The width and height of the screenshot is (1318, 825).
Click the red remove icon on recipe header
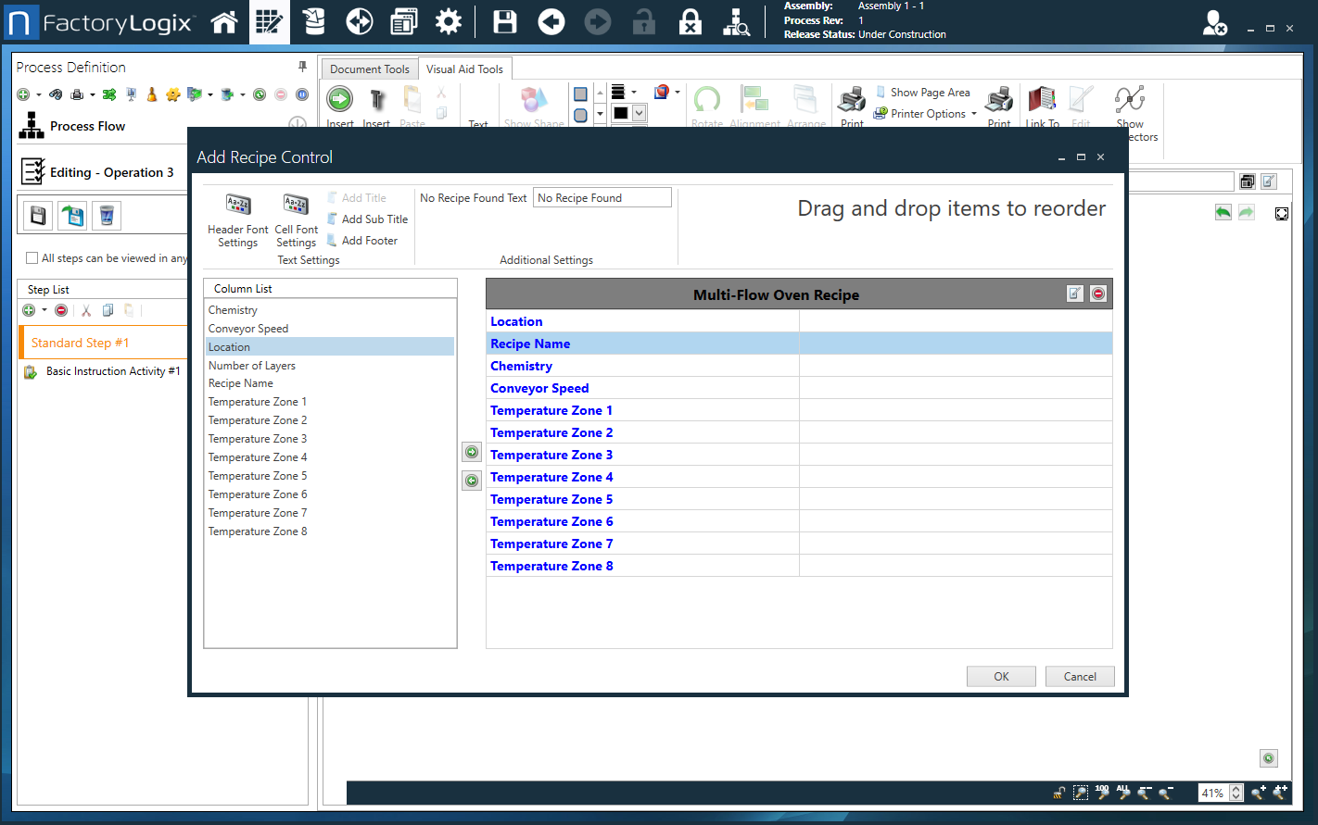point(1097,293)
